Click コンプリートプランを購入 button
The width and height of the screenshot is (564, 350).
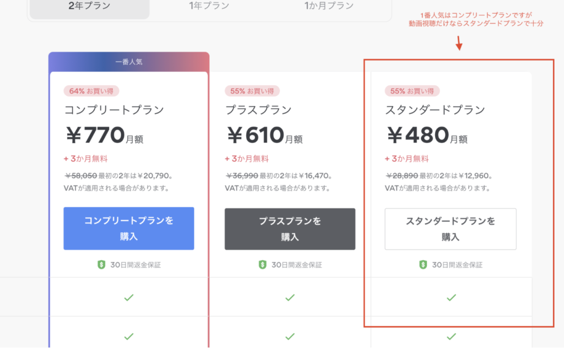[x=129, y=228]
